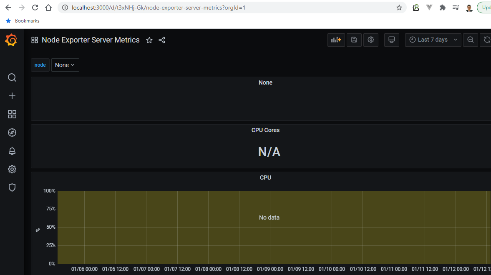
Task: Open the Server Admin shield icon
Action: pos(12,187)
